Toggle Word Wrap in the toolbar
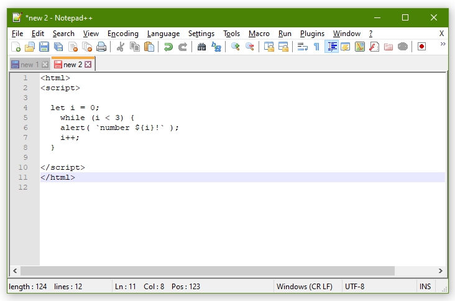 pyautogui.click(x=303, y=47)
